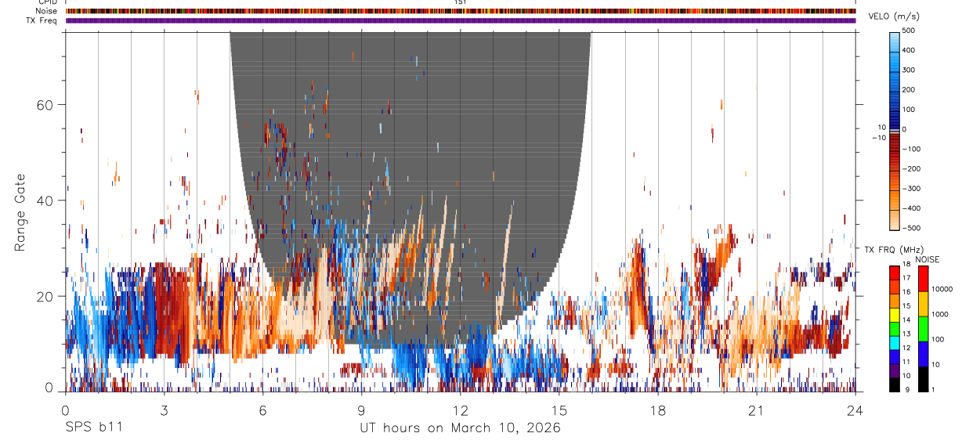This screenshot has width=962, height=444.
Task: Click the Range Gate y-axis title
Action: pyautogui.click(x=22, y=211)
